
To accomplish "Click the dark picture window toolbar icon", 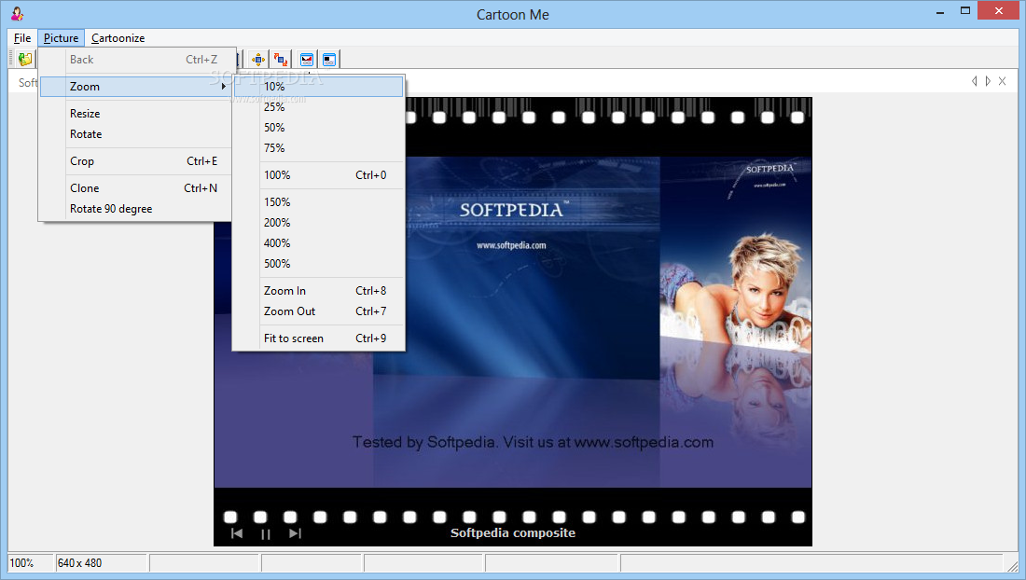I will [329, 60].
